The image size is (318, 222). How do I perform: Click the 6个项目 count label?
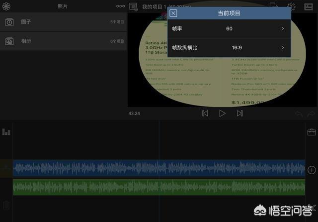pyautogui.click(x=117, y=41)
